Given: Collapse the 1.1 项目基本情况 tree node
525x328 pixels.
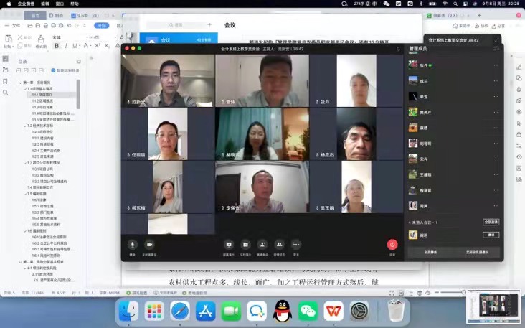Looking at the screenshot, I should 24,89.
